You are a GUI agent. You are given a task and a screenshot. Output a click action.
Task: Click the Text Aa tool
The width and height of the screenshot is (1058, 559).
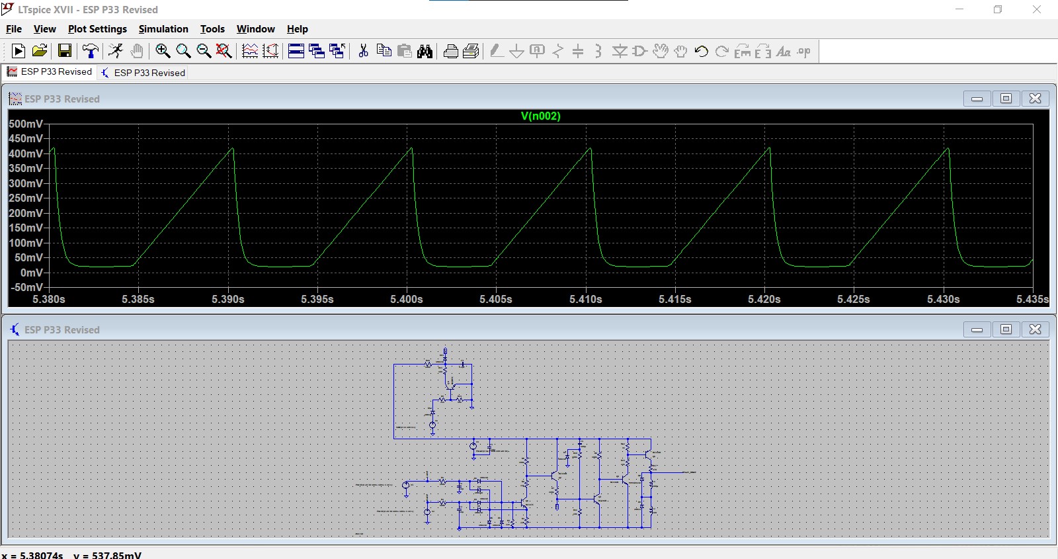784,51
